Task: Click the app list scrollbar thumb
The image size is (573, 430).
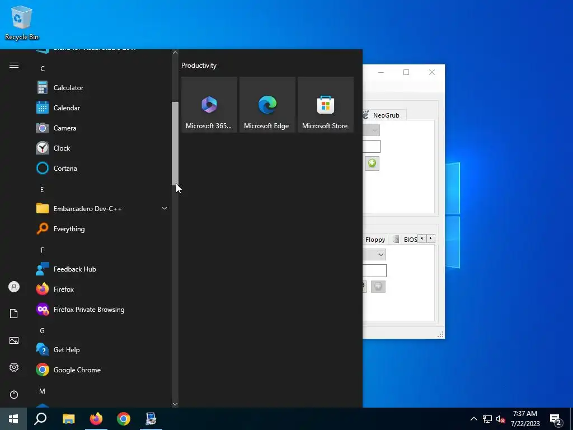Action: point(175,143)
